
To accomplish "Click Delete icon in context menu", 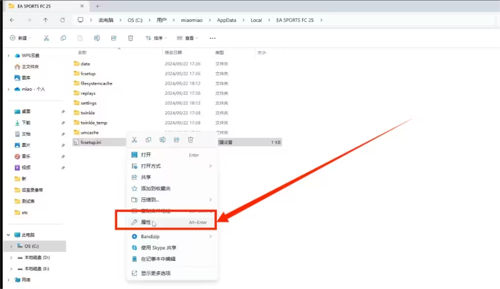I will click(190, 140).
